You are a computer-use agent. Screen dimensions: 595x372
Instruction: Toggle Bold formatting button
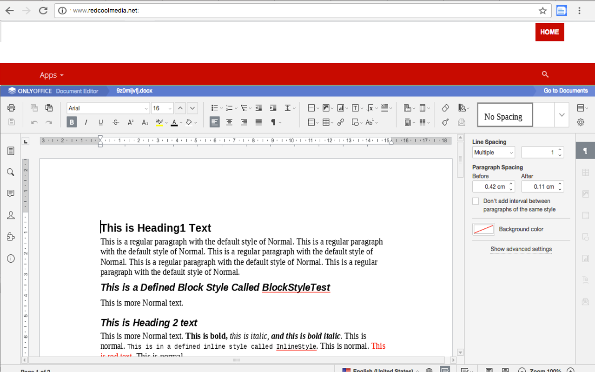point(72,122)
